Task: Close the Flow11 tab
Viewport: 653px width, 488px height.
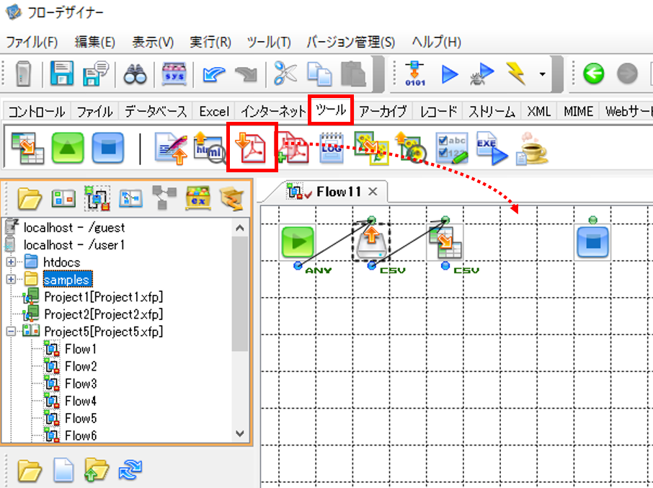Action: click(373, 192)
